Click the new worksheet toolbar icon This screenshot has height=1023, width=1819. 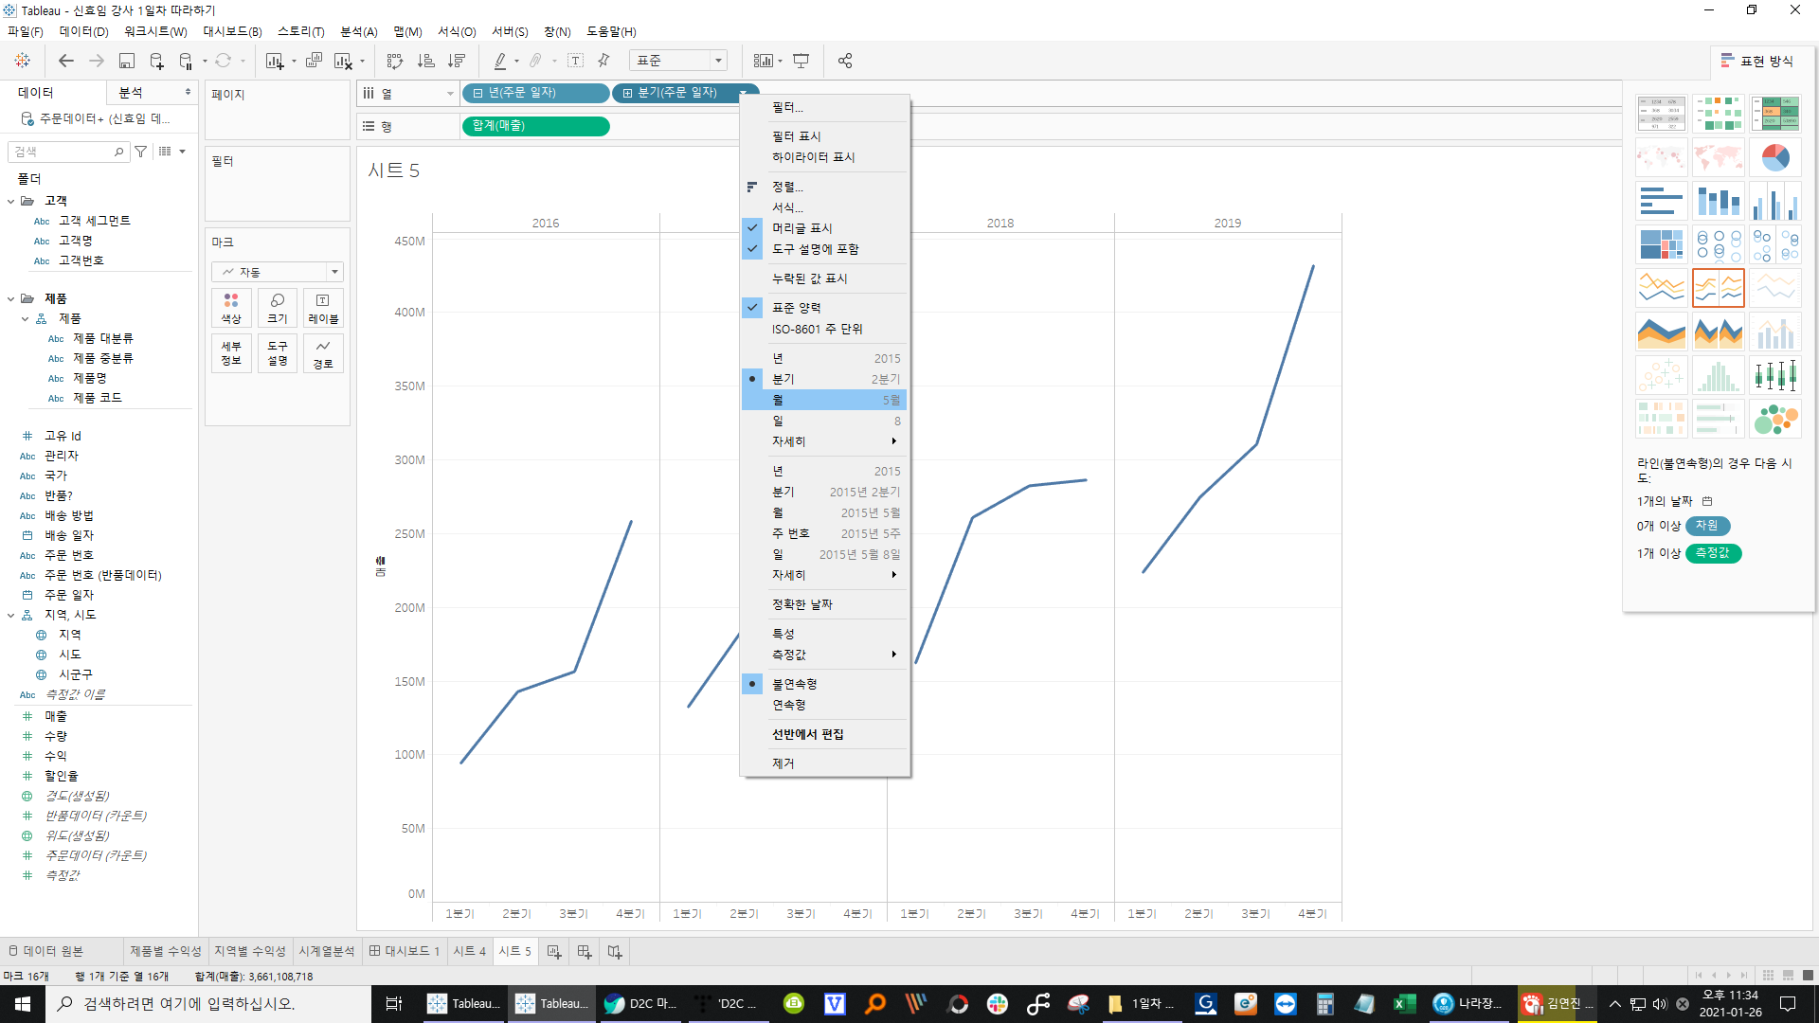(x=275, y=61)
